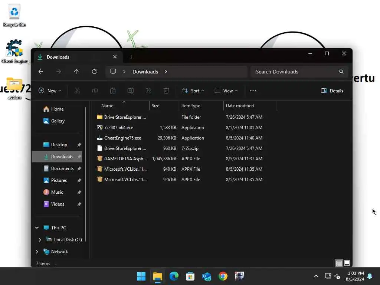Click the Rename icon in toolbar
This screenshot has height=285, width=380.
tap(131, 91)
